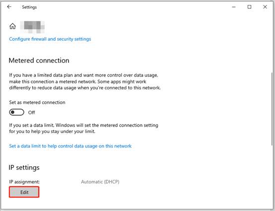The width and height of the screenshot is (275, 211).
Task: Maximize the Settings window
Action: coord(249,7)
